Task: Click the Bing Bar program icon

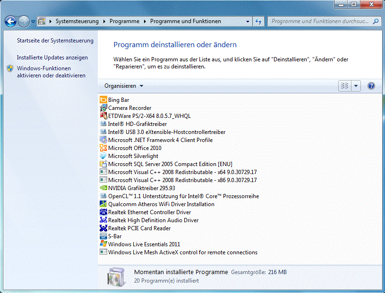Action: click(103, 100)
